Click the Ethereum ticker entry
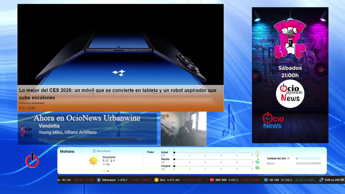Image resolution: width=345 pixels, height=194 pixels. pyautogui.click(x=123, y=180)
